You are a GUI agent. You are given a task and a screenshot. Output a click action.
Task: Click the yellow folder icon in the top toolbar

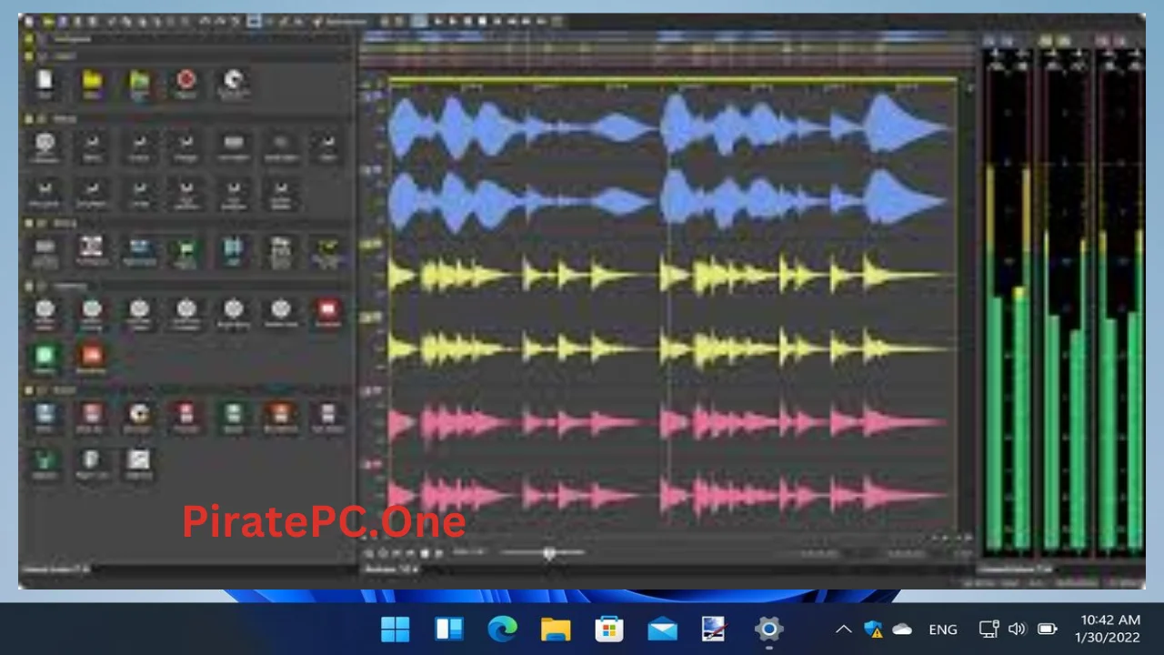tap(47, 20)
